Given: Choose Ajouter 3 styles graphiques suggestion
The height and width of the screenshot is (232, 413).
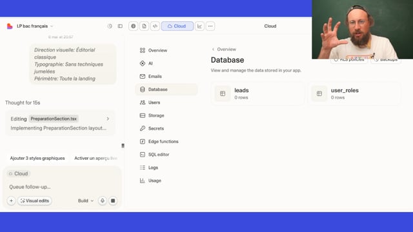Looking at the screenshot, I should [37, 158].
